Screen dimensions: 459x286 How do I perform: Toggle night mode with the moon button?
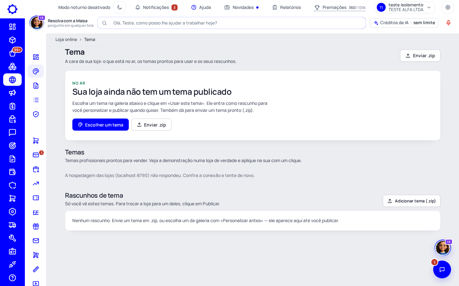(x=120, y=7)
